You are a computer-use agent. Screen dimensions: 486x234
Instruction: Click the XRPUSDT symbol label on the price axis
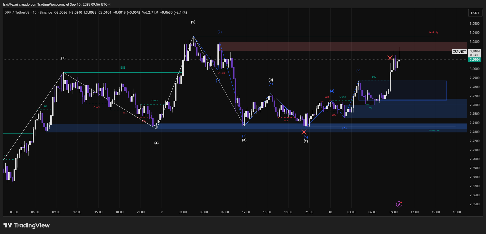pyautogui.click(x=459, y=52)
